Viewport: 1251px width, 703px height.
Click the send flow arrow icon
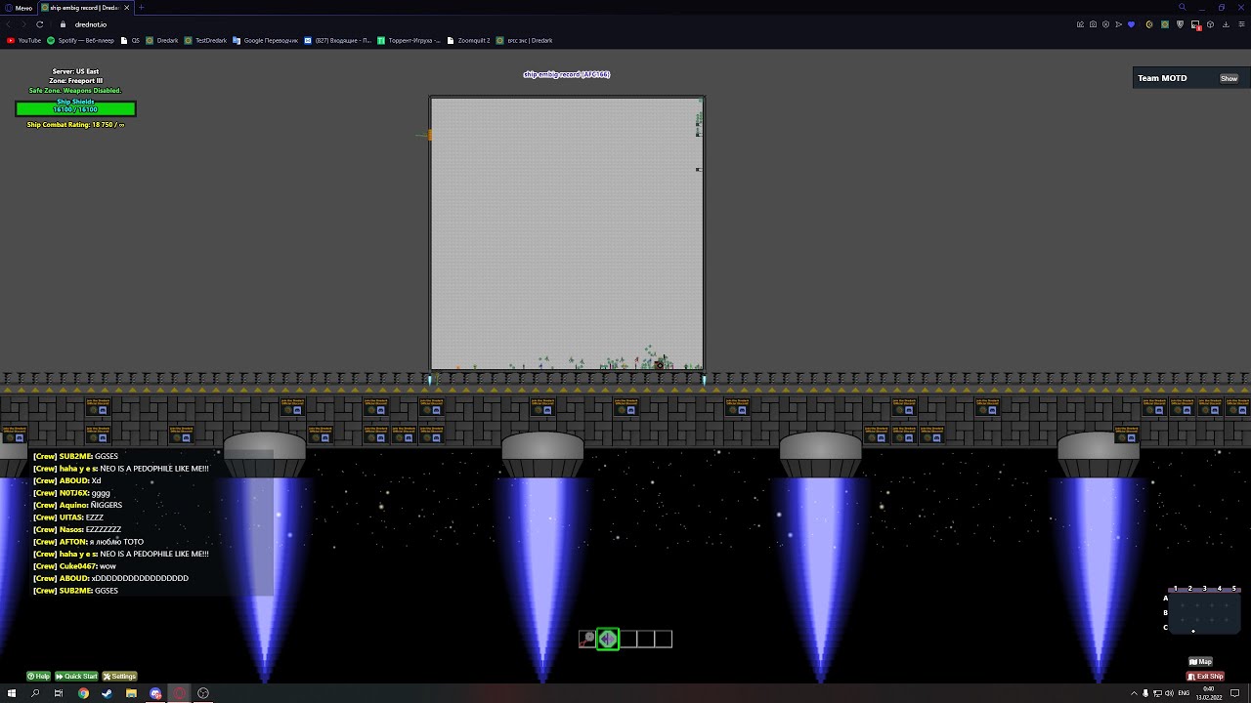[x=1118, y=24]
